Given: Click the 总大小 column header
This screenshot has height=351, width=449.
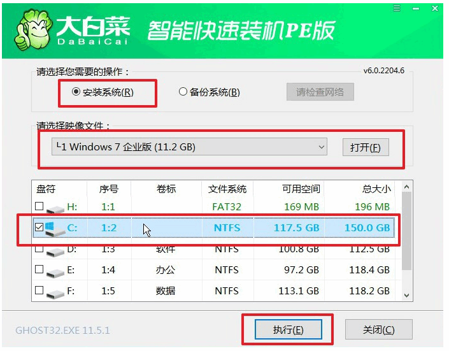Looking at the screenshot, I should point(376,189).
